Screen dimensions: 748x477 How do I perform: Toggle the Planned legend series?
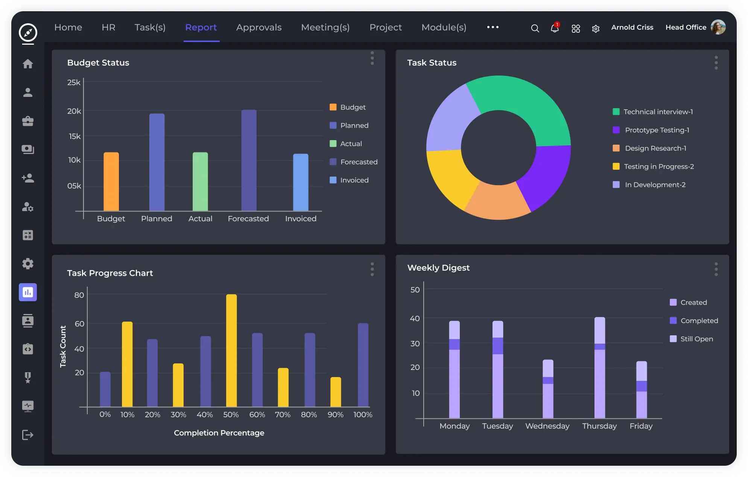point(349,125)
